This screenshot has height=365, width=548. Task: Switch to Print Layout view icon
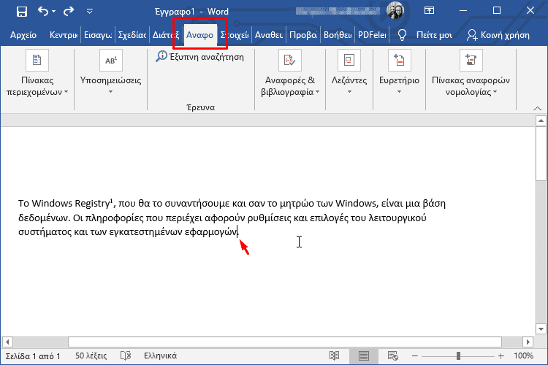363,356
